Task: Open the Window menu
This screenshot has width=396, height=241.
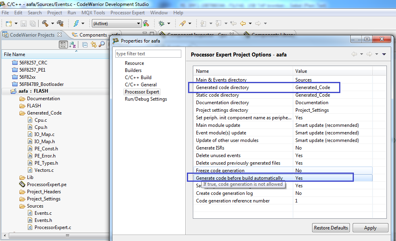Action: click(159, 13)
